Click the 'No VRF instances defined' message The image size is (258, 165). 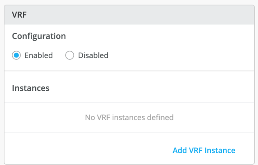(129, 117)
